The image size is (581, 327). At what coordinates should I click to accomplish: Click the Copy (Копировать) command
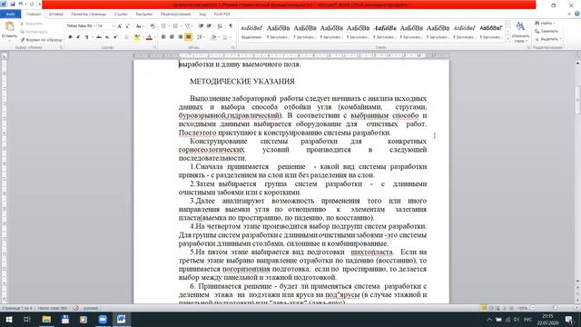click(x=34, y=32)
